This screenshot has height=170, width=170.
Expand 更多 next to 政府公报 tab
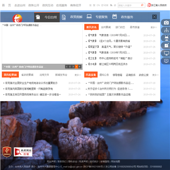(x=155, y=75)
